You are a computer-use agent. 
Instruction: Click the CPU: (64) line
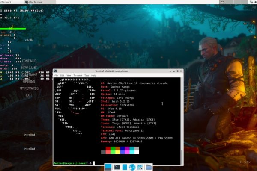pyautogui.click(x=108, y=134)
